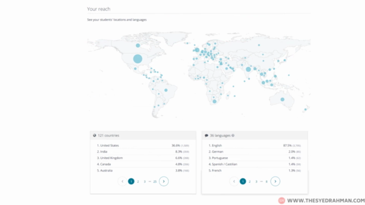
Task: Go to next page of countries list
Action: click(x=164, y=181)
